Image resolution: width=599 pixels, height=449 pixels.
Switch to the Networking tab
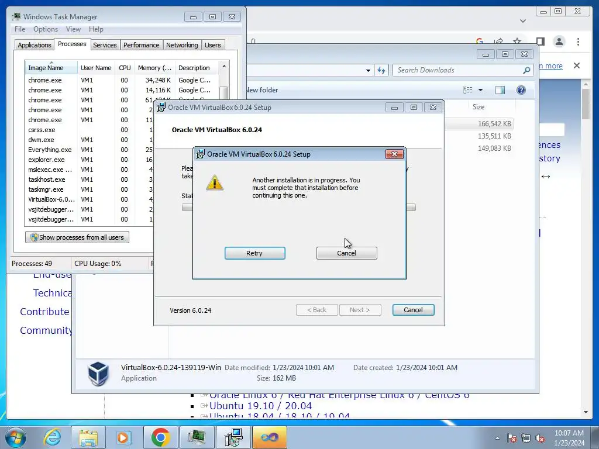click(182, 45)
